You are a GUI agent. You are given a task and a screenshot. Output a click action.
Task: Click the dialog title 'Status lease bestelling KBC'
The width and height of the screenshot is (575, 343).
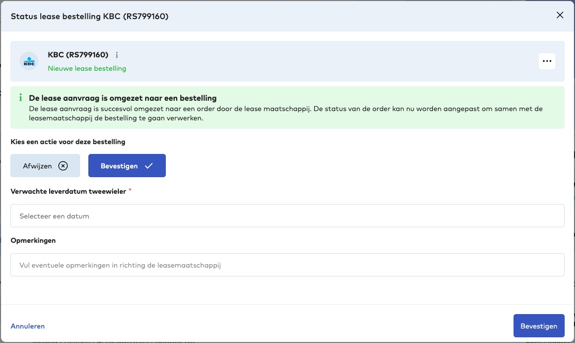[89, 17]
